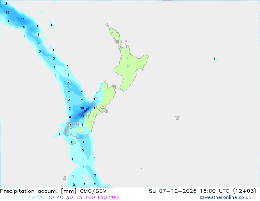Select the 75 mm legend value
The width and height of the screenshot is (260, 201).
(79, 198)
